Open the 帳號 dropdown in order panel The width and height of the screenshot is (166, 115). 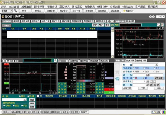pos(157,65)
